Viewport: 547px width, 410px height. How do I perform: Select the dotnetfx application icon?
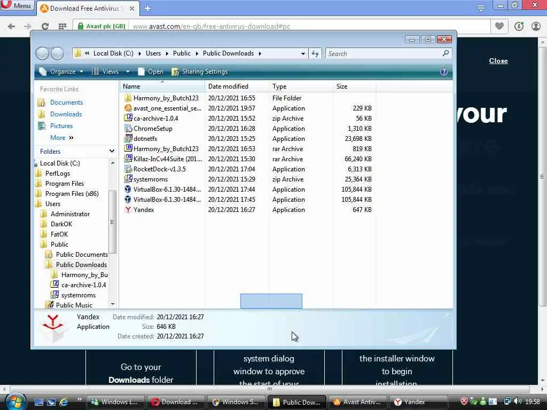click(x=128, y=138)
